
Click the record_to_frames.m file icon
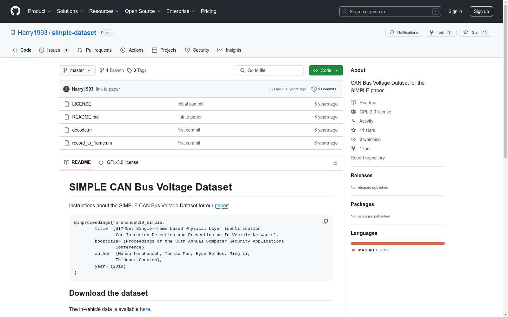click(x=67, y=143)
